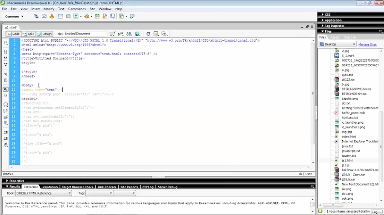Click Apply Comment in coding toolbar
Image resolution: width=384 pixels, height=215 pixels.
tap(6, 105)
